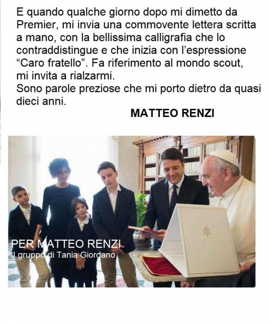
Task: Click the dark necktie of the suited man
Action: tap(173, 197)
